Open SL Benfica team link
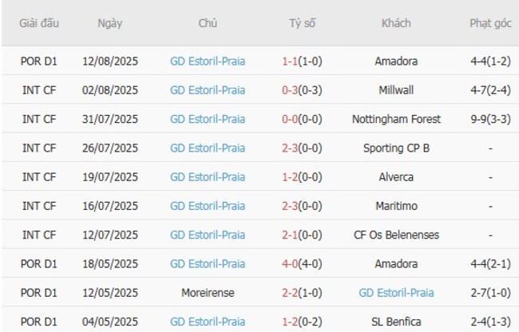This screenshot has width=519, height=332. (396, 322)
